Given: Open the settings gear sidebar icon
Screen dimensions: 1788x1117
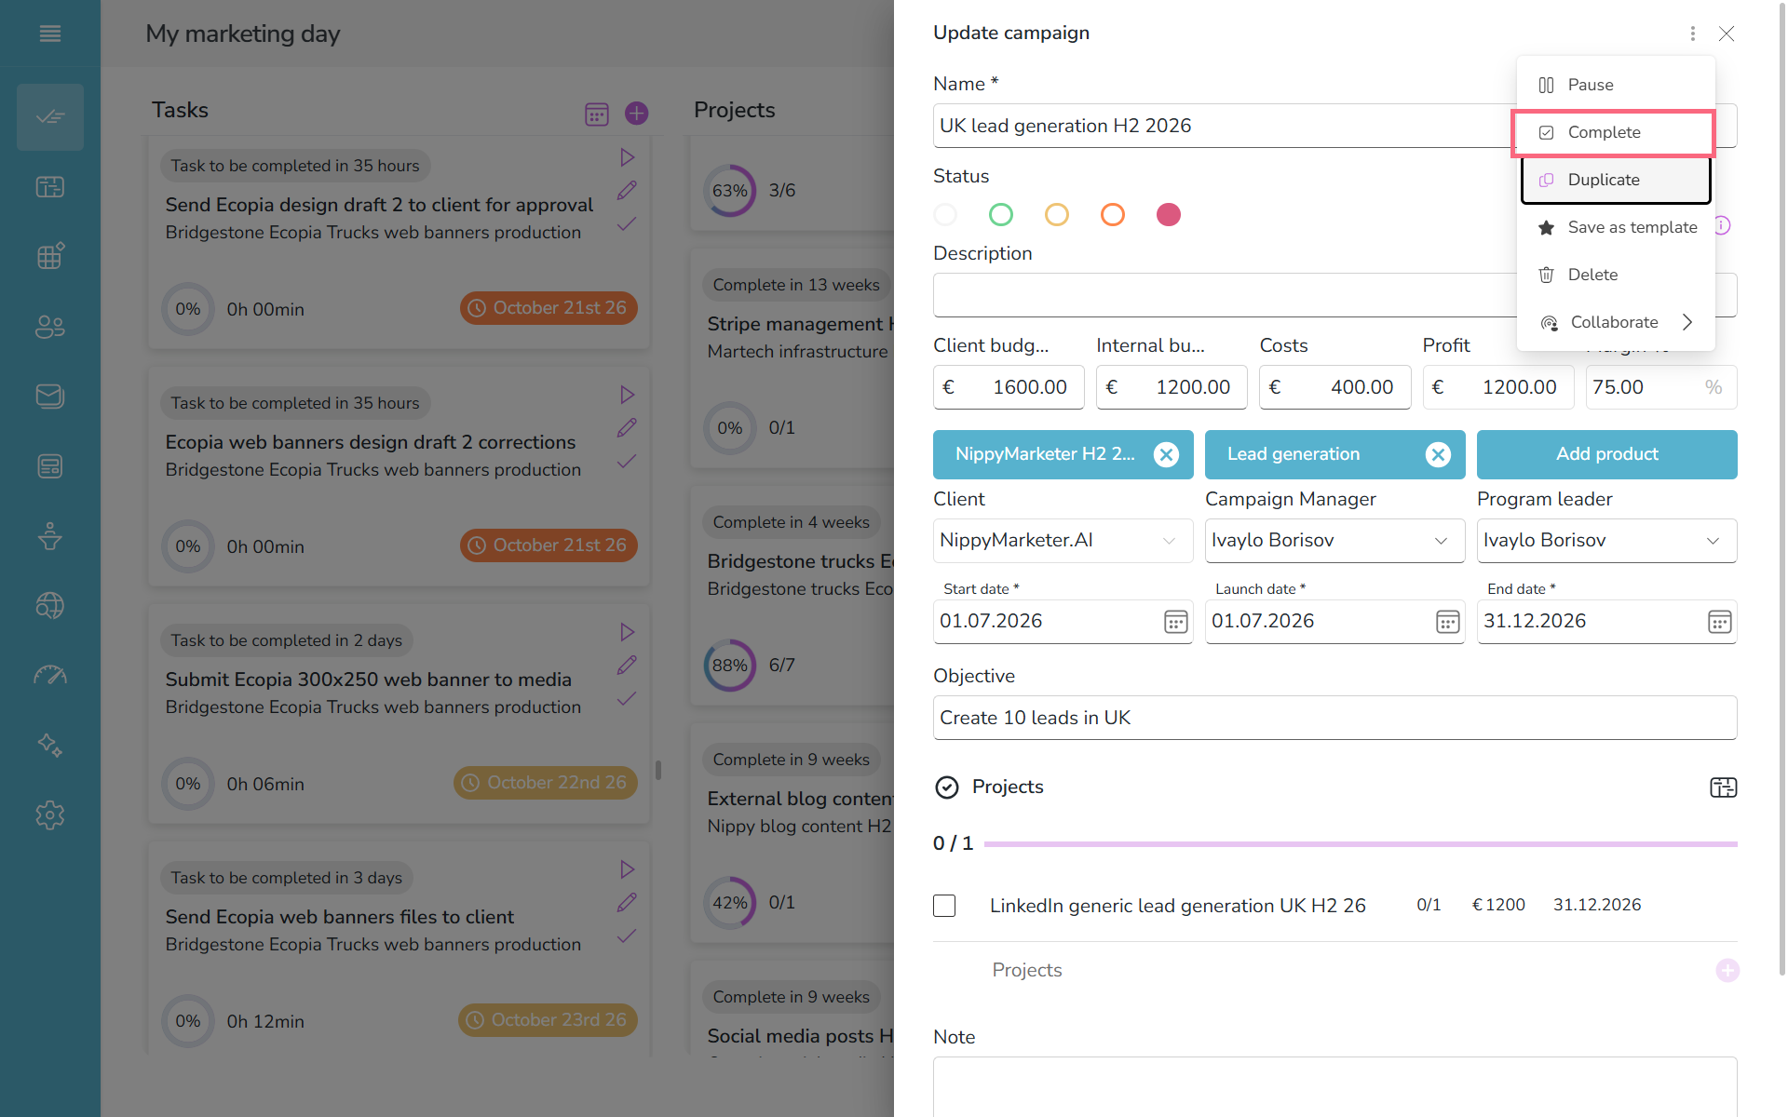Looking at the screenshot, I should pyautogui.click(x=50, y=815).
